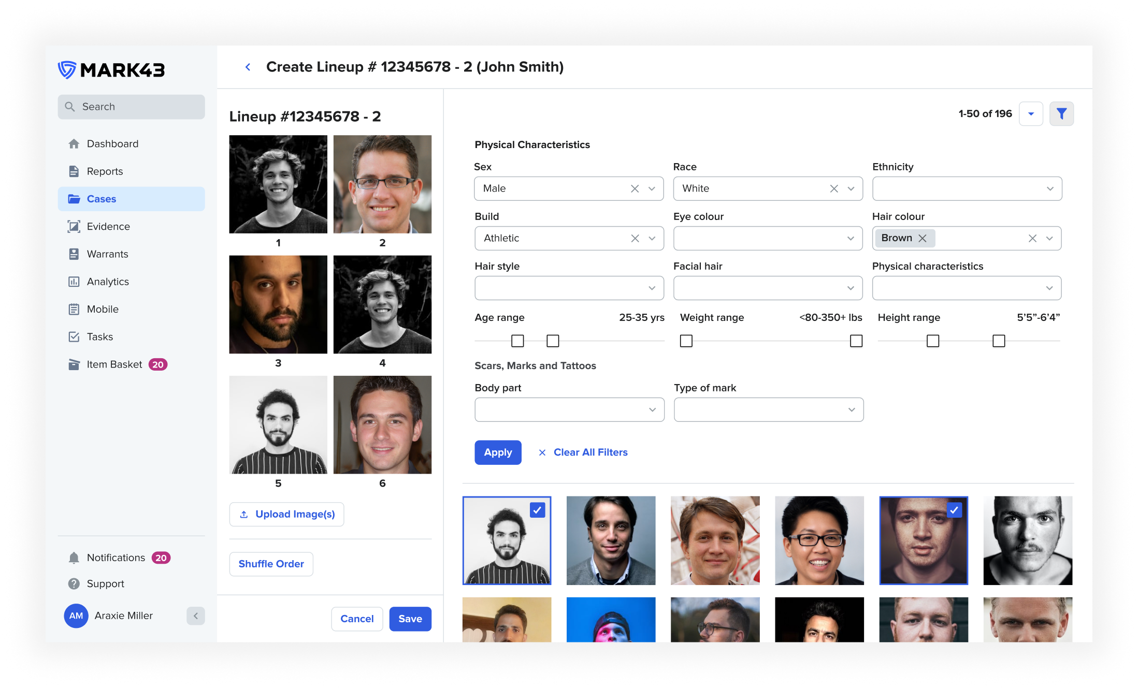1138x688 pixels.
Task: Open the Notifications bell item
Action: point(74,558)
